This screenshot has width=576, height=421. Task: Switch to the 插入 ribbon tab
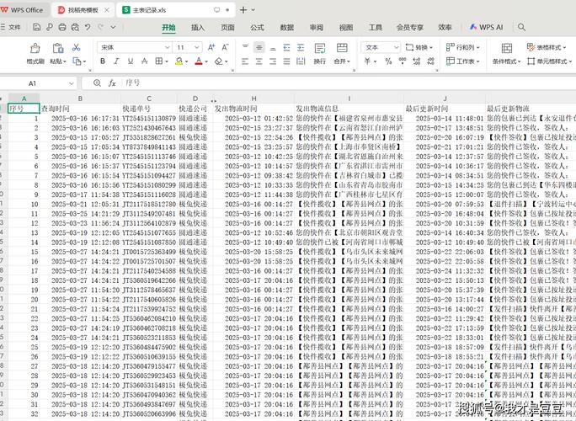click(x=197, y=27)
